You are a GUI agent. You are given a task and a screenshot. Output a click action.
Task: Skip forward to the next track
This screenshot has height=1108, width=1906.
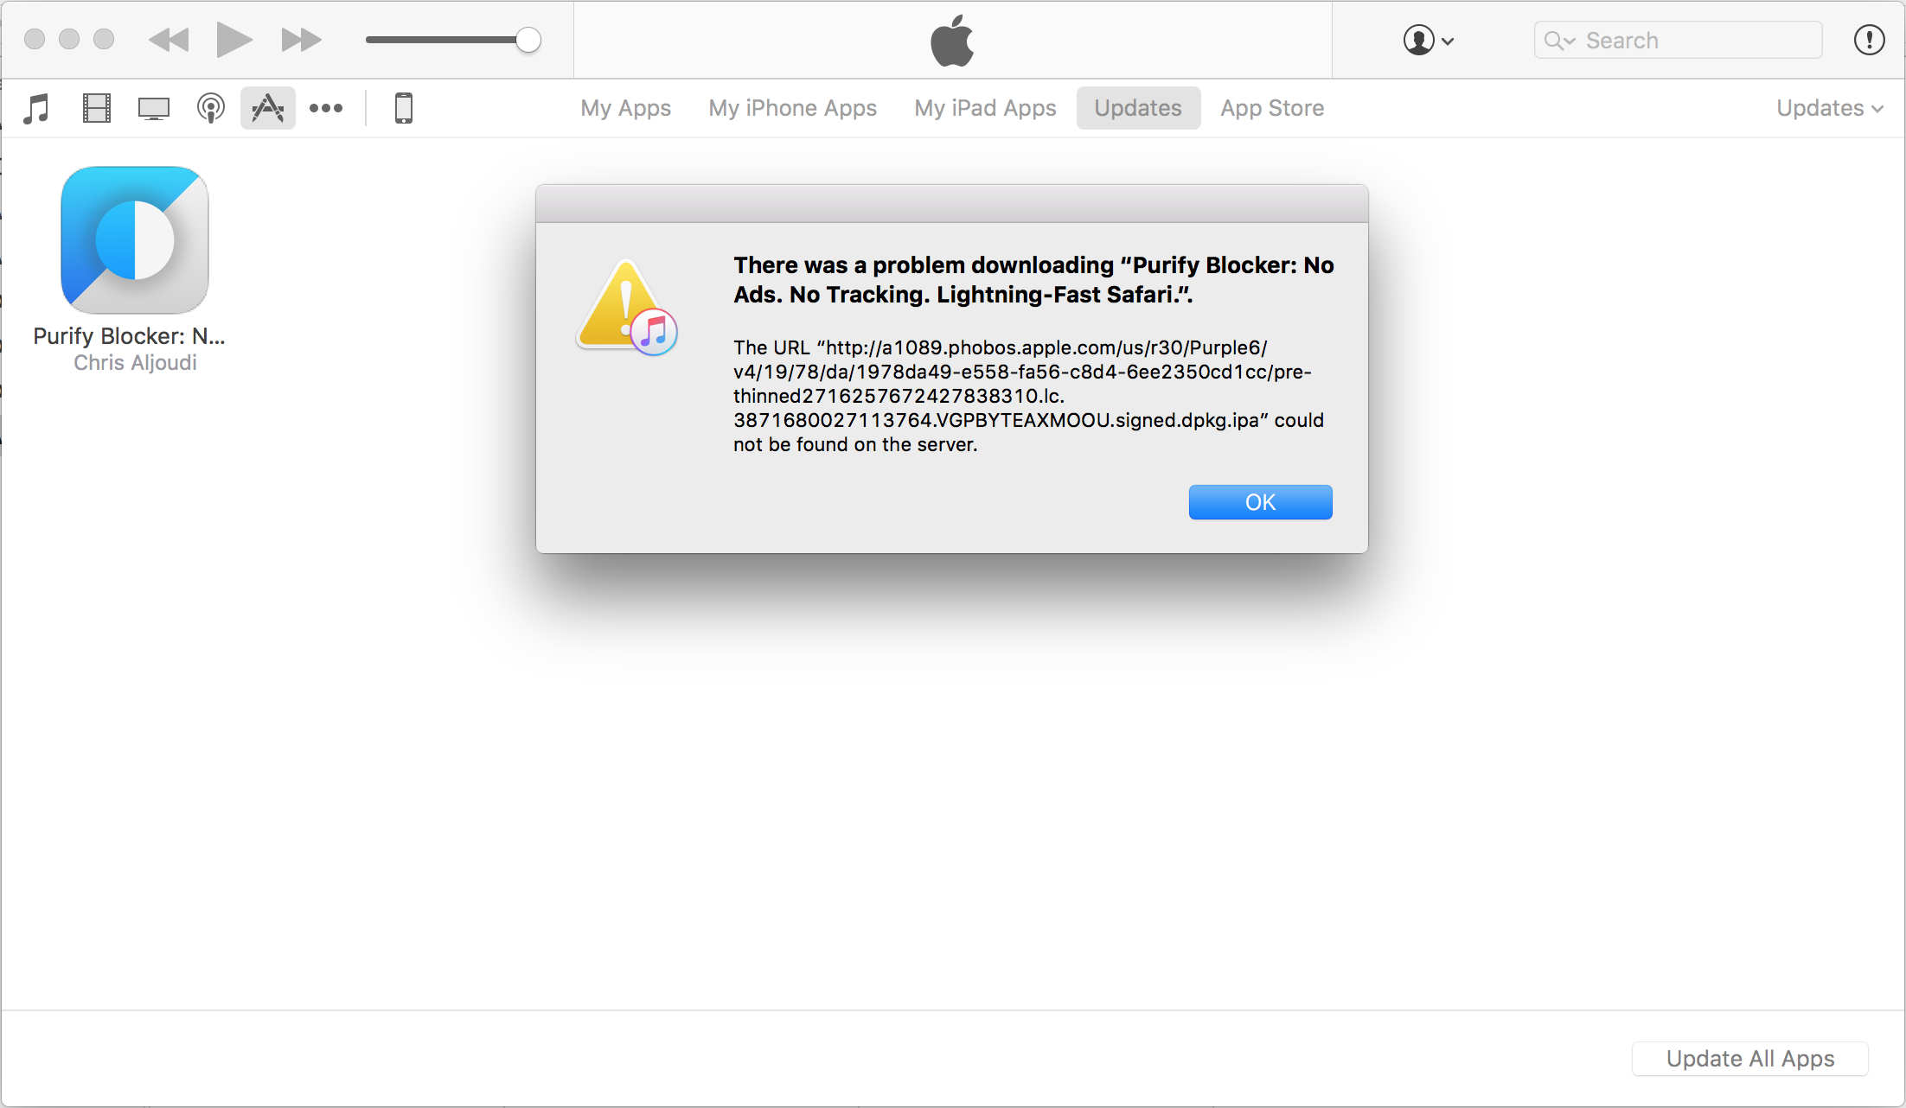point(301,40)
